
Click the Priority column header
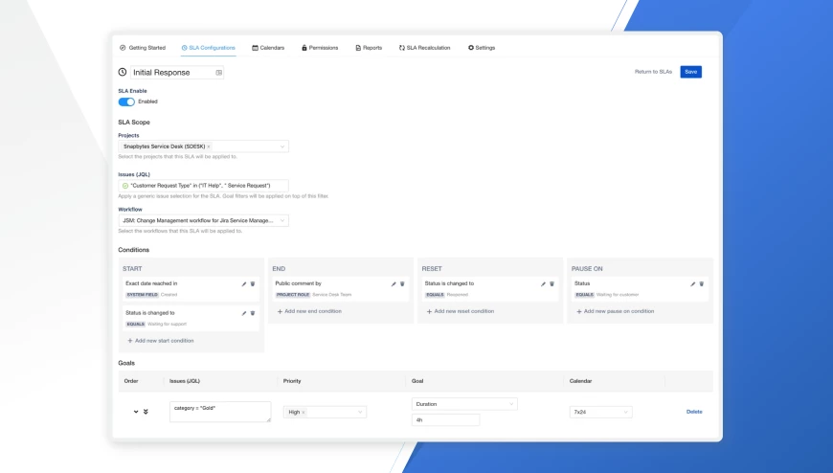point(292,381)
